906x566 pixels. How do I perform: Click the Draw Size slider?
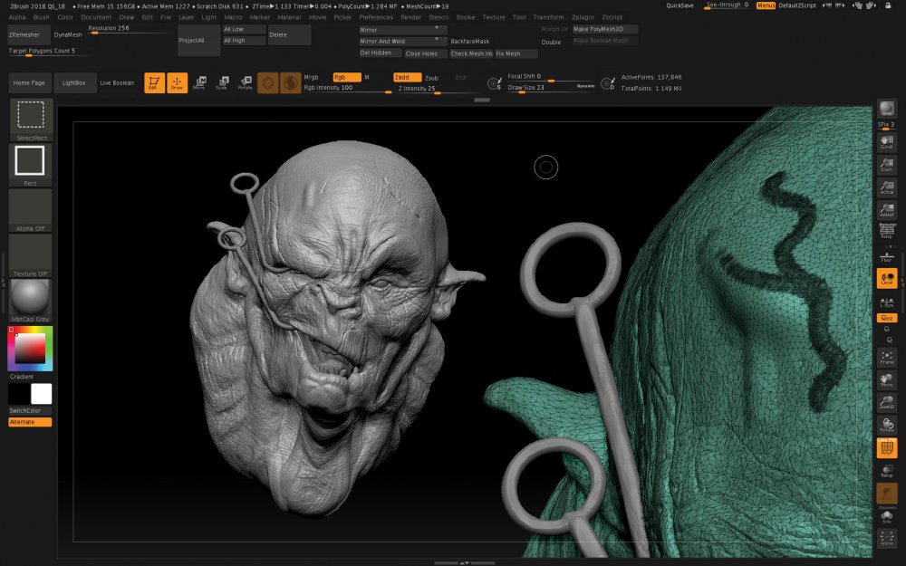[551, 88]
